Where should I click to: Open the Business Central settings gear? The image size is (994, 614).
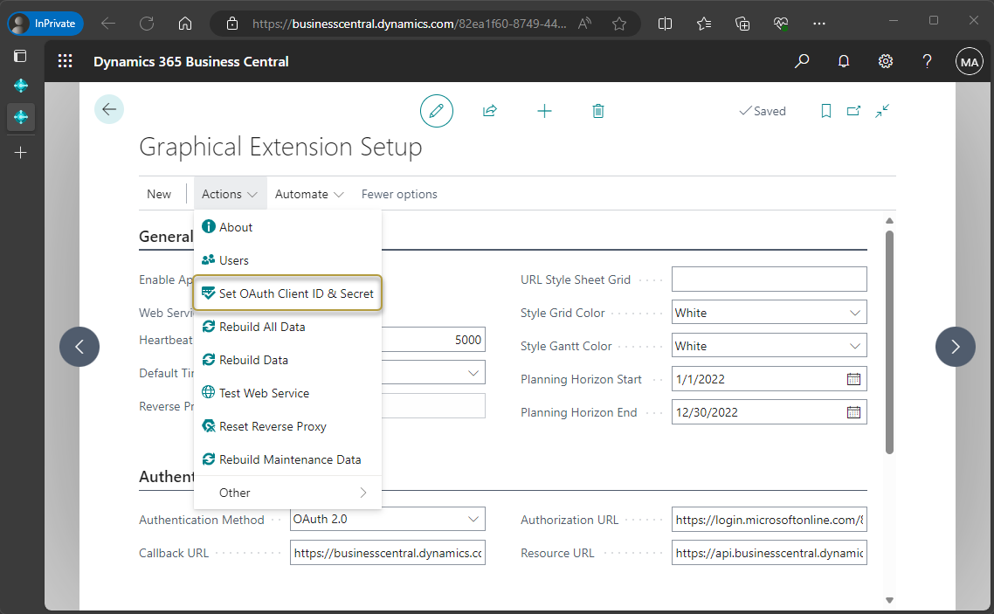pos(886,61)
